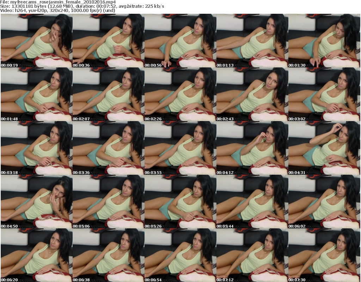Select the thumbnail stamped 00:03:02
Screen dimensions: 361x282
click(x=324, y=94)
